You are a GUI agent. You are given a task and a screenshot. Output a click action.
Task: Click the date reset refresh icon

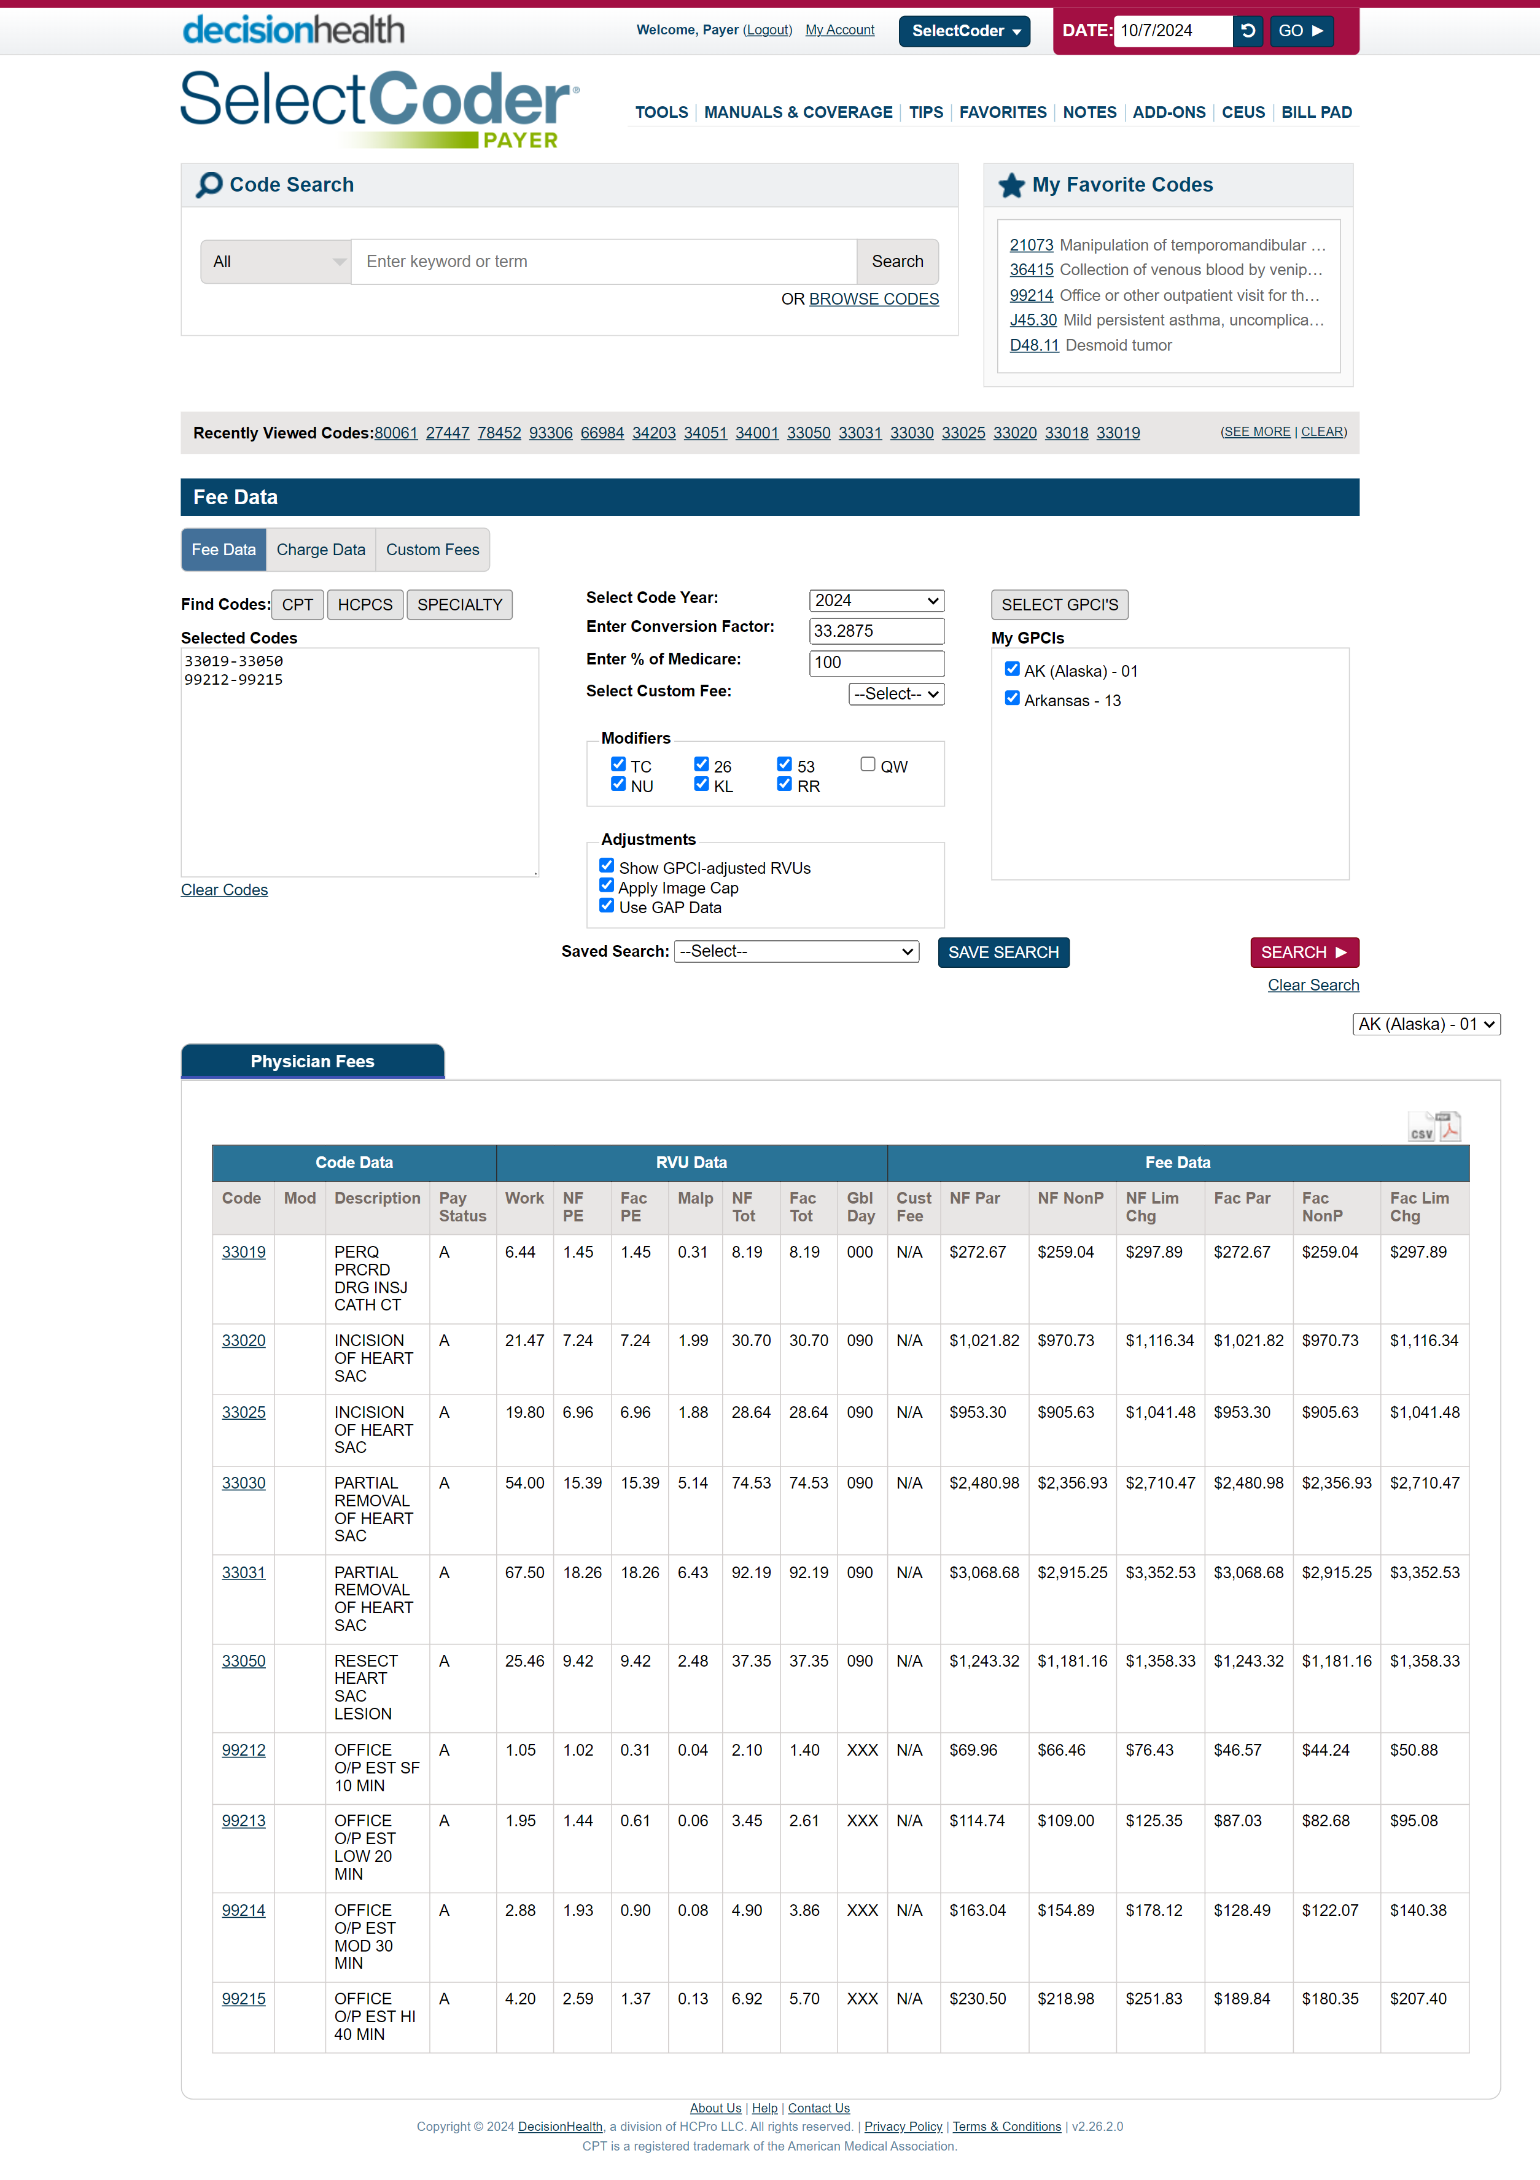pos(1248,30)
